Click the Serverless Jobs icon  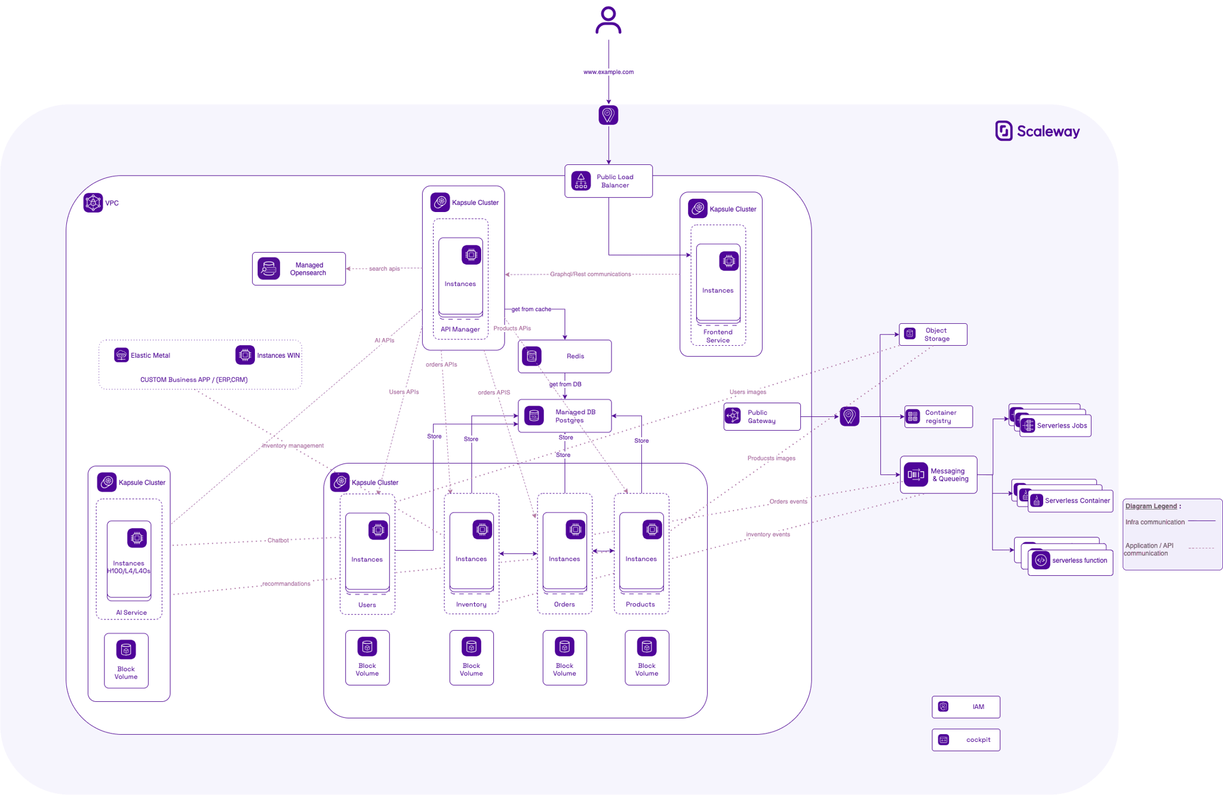pos(1027,425)
